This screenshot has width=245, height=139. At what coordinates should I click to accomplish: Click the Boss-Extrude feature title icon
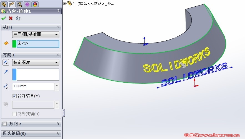pos(3,11)
